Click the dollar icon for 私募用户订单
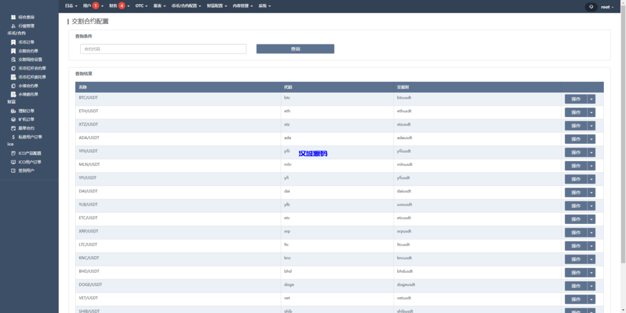 [x=13, y=137]
